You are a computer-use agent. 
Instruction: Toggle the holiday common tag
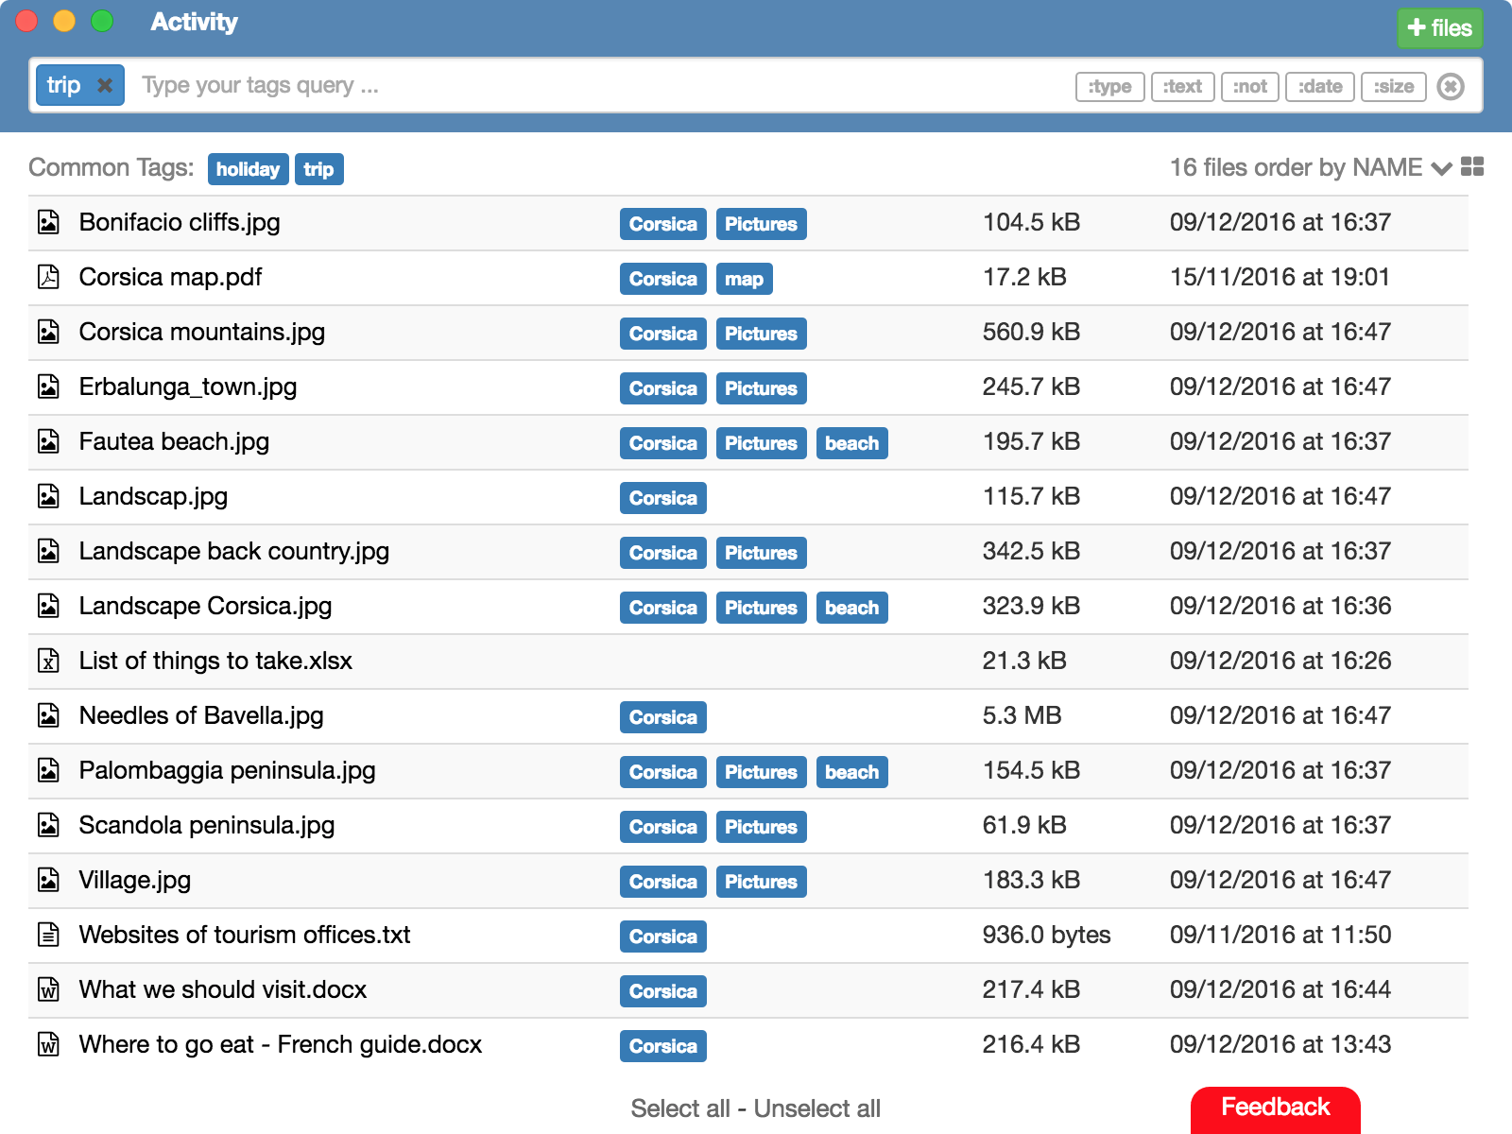(247, 169)
